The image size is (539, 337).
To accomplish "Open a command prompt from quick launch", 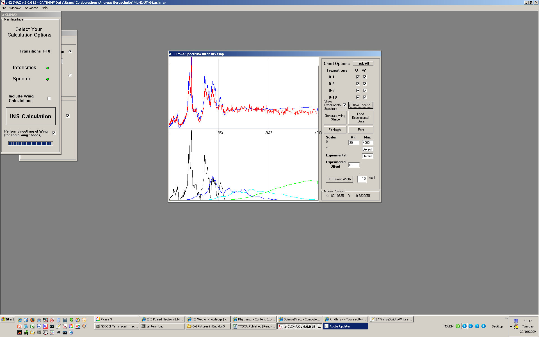I will 52,327.
